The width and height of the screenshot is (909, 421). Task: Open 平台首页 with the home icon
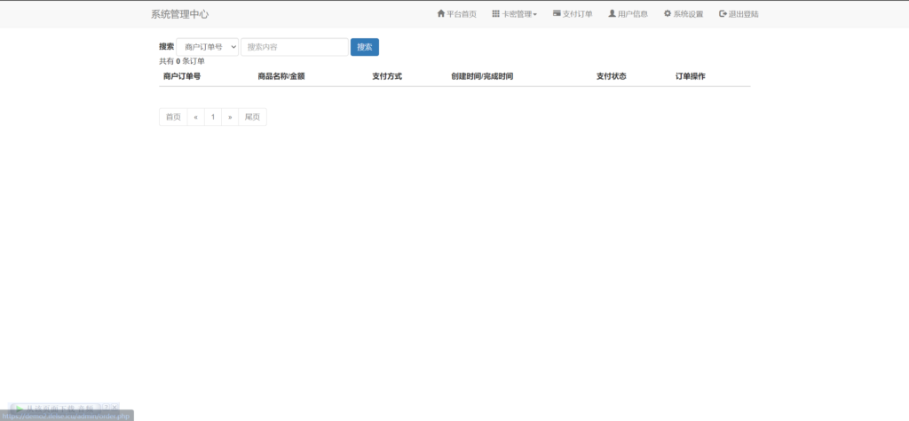point(457,14)
